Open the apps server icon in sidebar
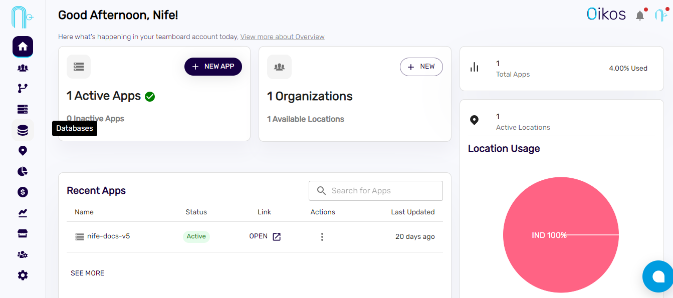Image resolution: width=673 pixels, height=298 pixels. (x=23, y=109)
